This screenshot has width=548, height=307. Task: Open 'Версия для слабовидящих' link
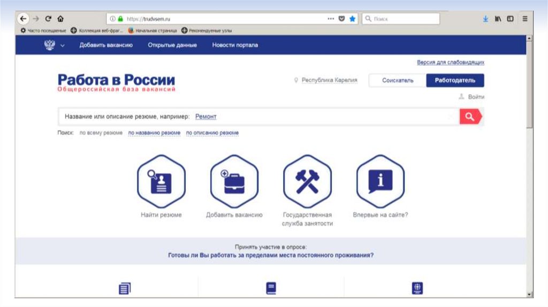point(451,62)
